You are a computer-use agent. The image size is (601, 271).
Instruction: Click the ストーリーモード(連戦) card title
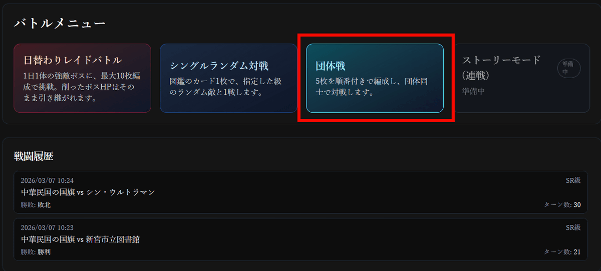click(x=502, y=68)
